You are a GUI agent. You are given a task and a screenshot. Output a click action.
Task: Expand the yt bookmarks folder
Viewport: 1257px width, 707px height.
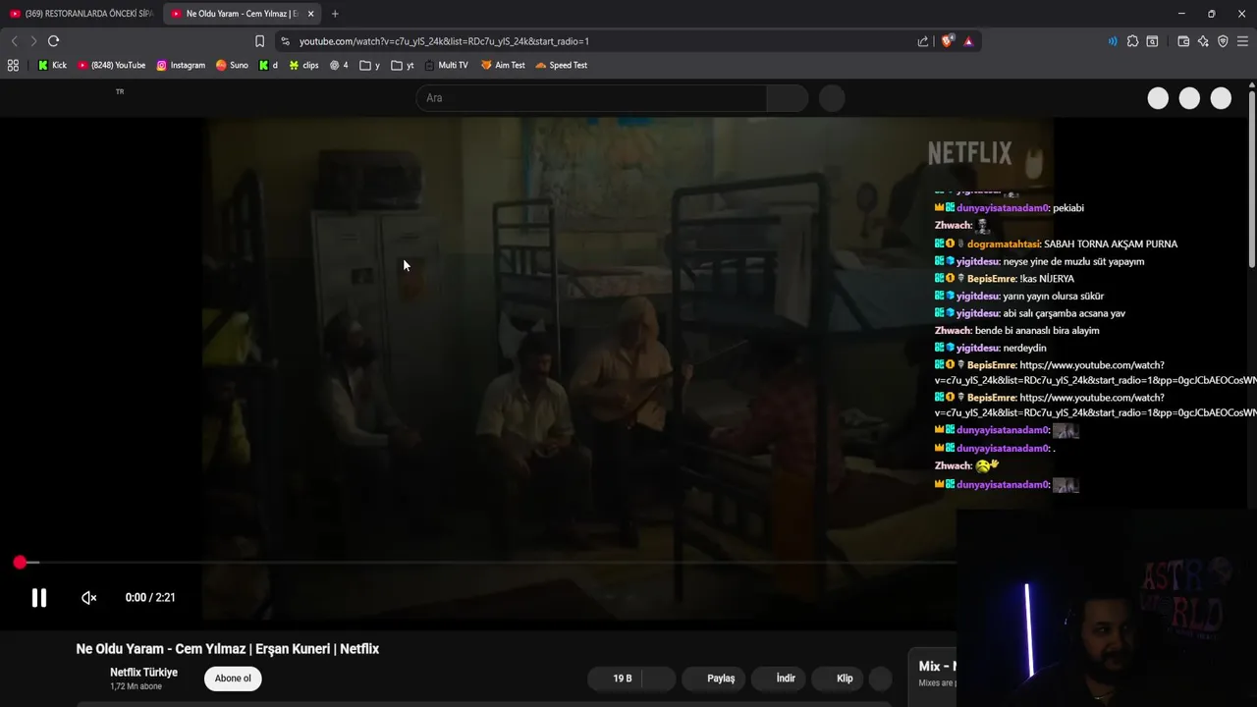coord(403,65)
